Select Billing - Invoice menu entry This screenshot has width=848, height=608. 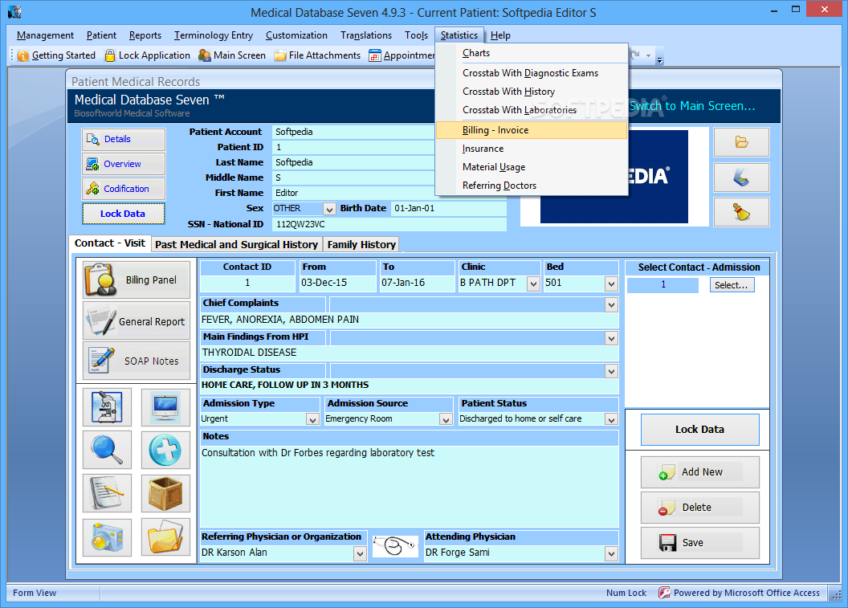532,130
